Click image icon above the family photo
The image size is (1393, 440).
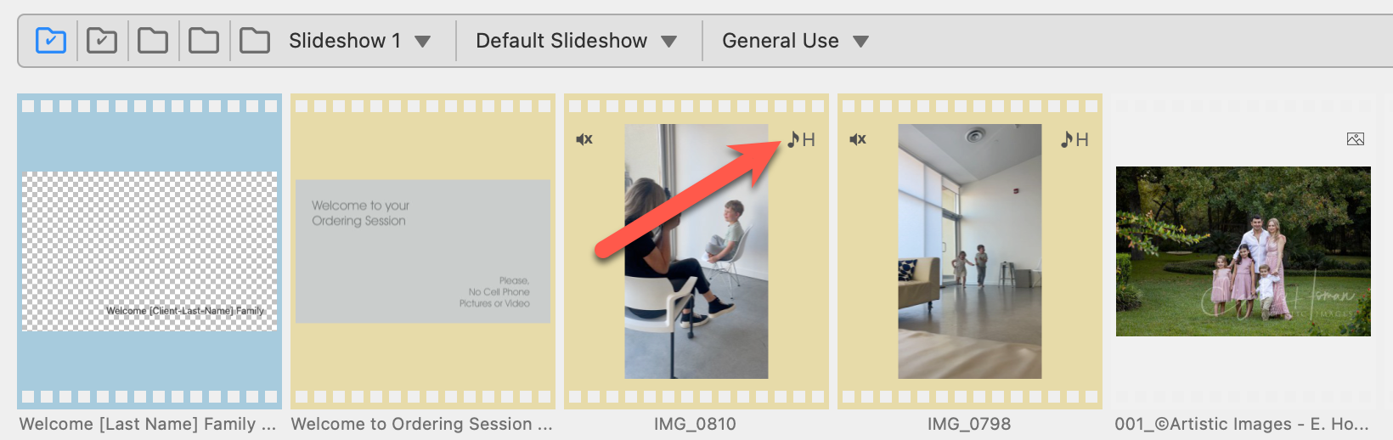(1356, 139)
